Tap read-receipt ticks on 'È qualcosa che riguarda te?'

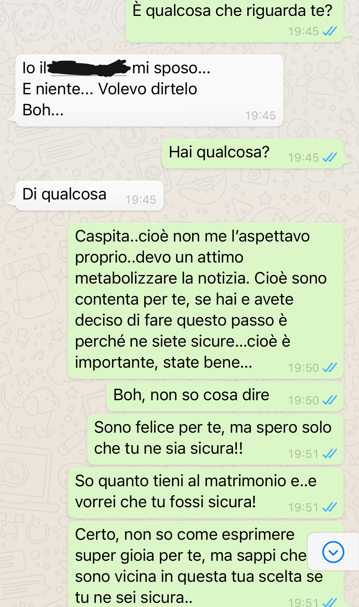coord(330,31)
